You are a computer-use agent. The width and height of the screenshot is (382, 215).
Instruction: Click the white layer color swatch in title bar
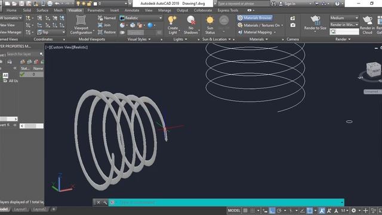(95, 4)
